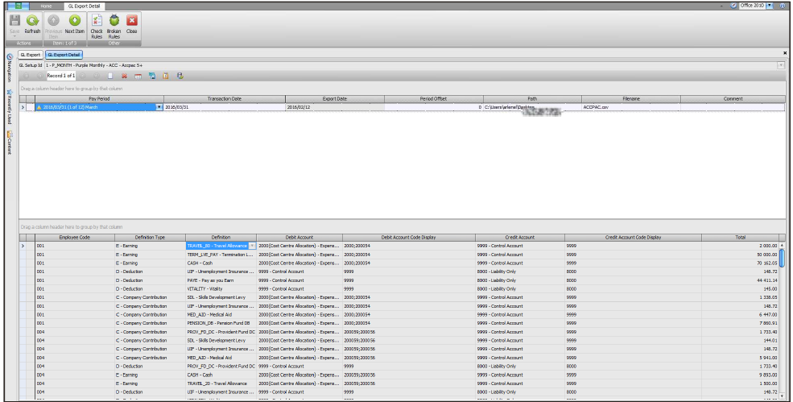Select the PAYE - Pay as you Earn cell
The image size is (793, 402).
coord(221,280)
